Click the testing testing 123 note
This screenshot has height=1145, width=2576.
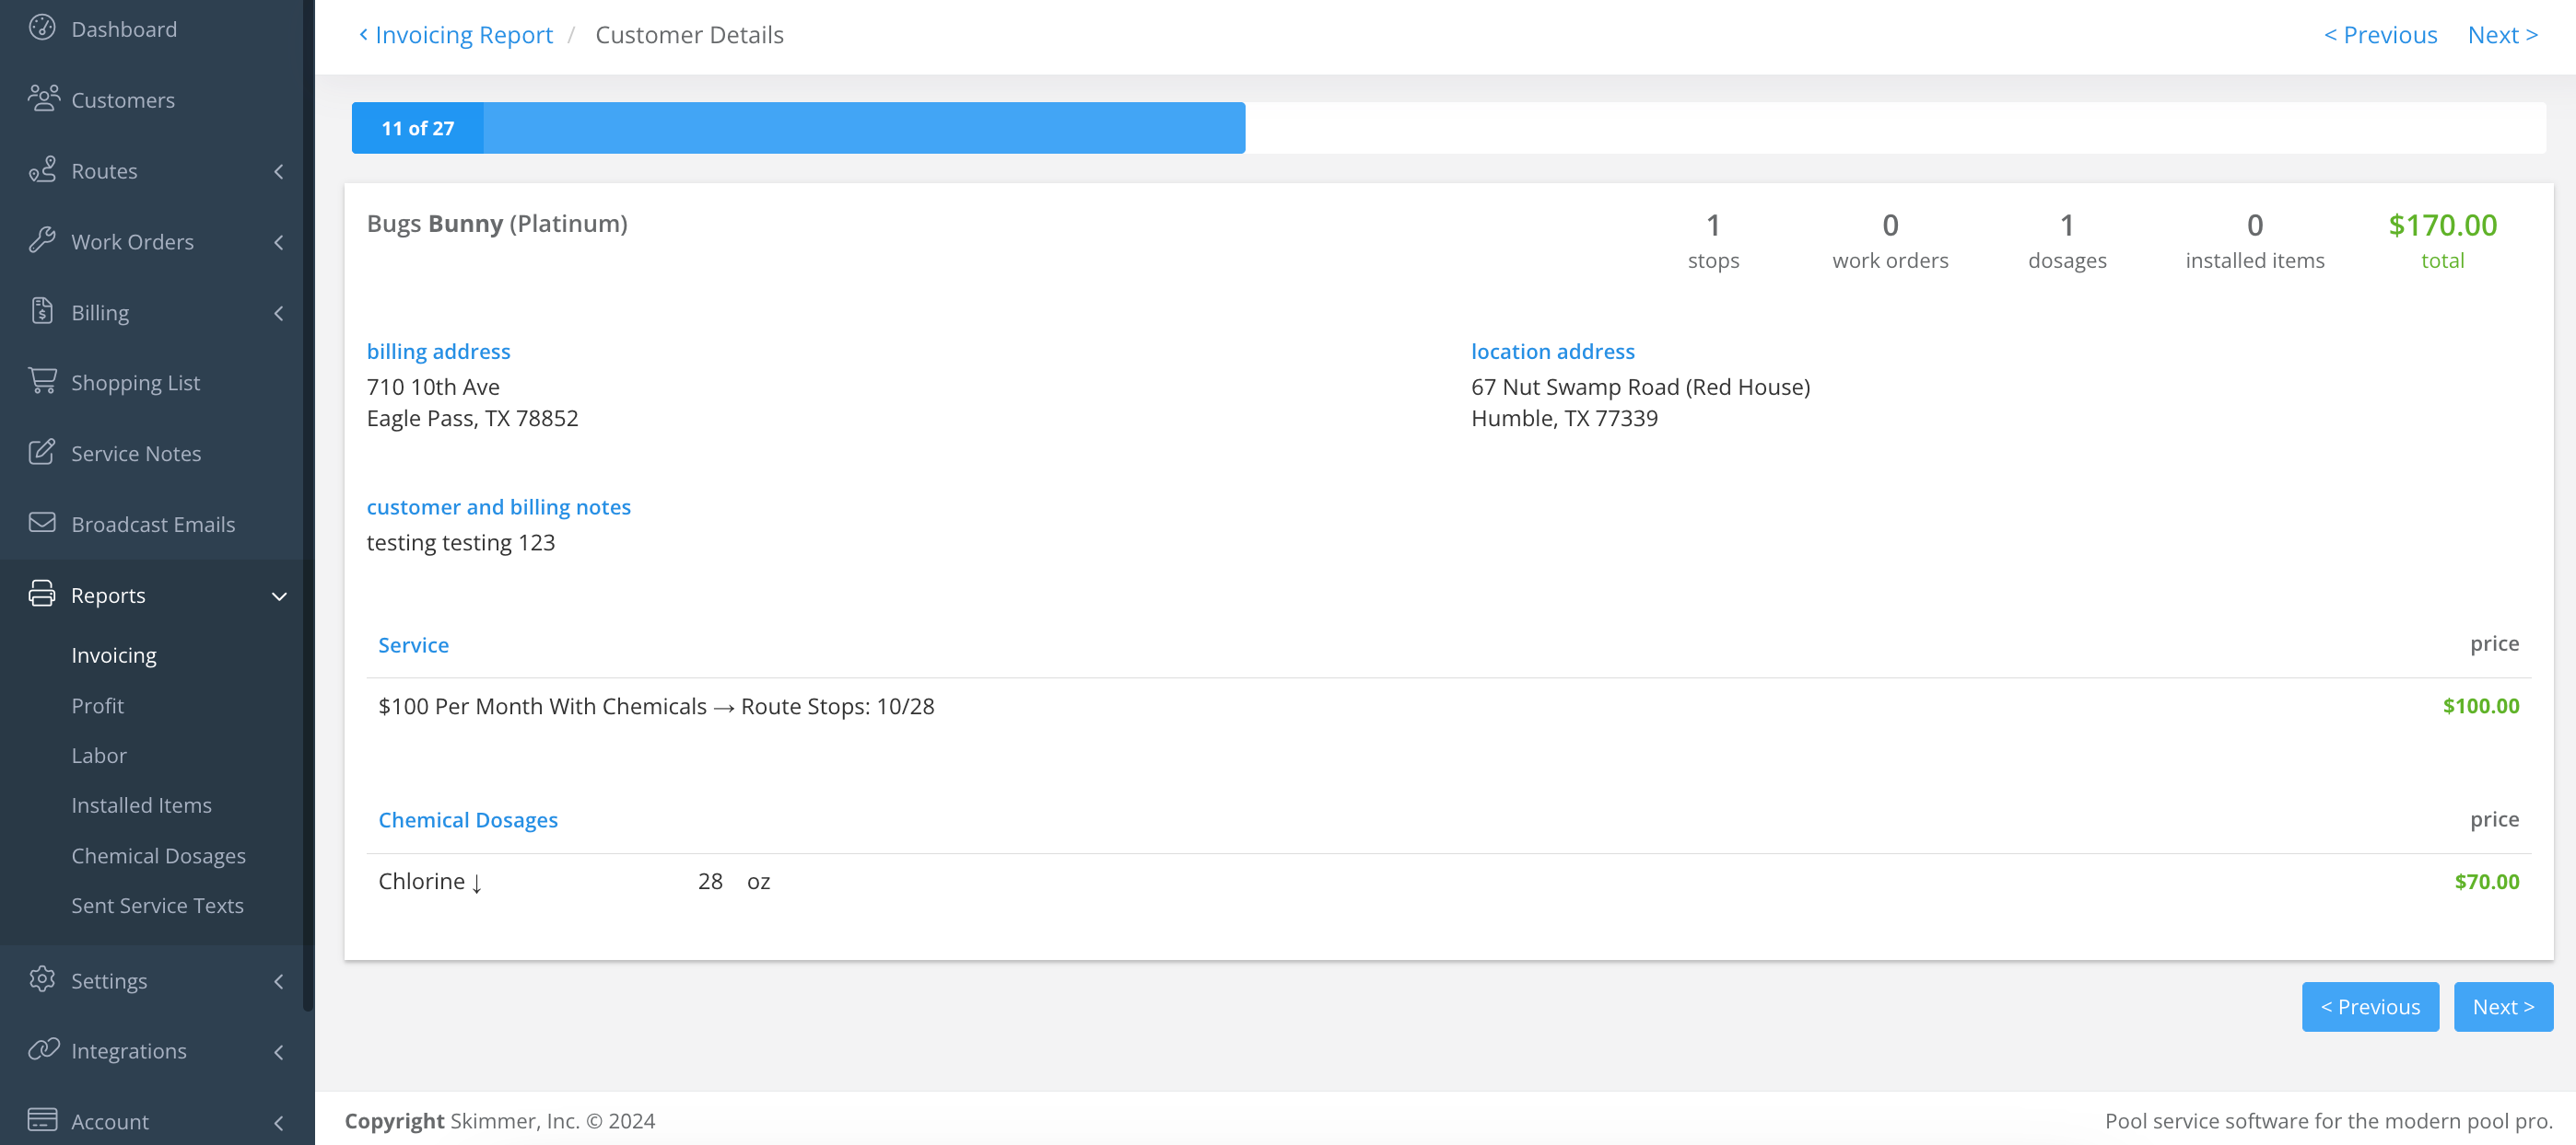point(460,544)
